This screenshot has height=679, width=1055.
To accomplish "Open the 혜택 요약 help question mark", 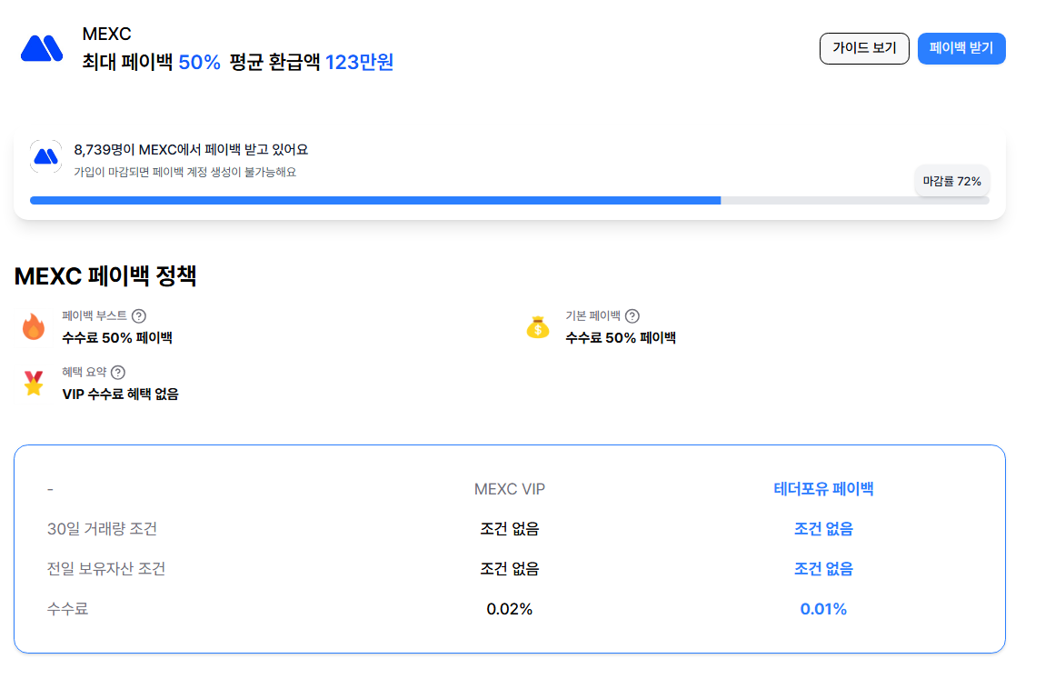I will click(118, 372).
